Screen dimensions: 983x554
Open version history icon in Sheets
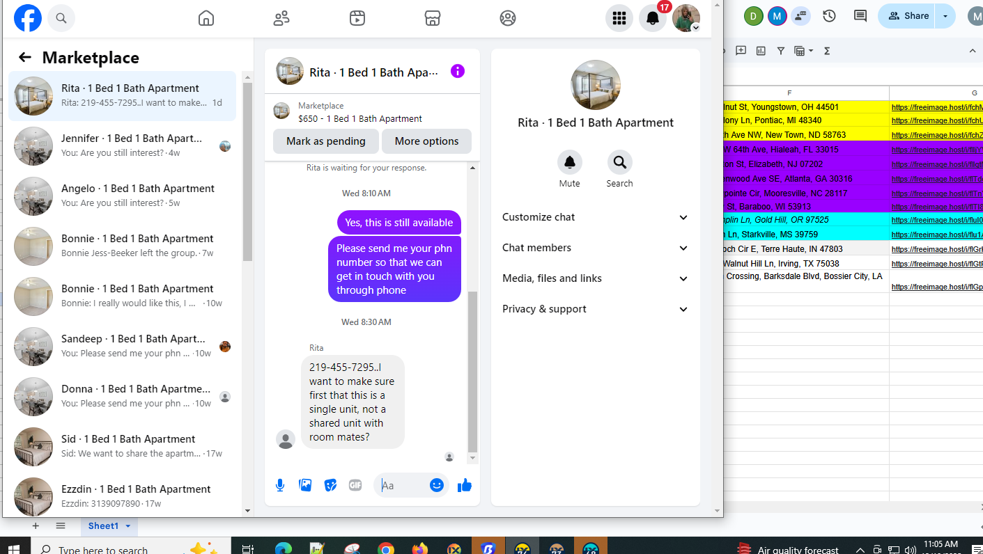pyautogui.click(x=829, y=16)
